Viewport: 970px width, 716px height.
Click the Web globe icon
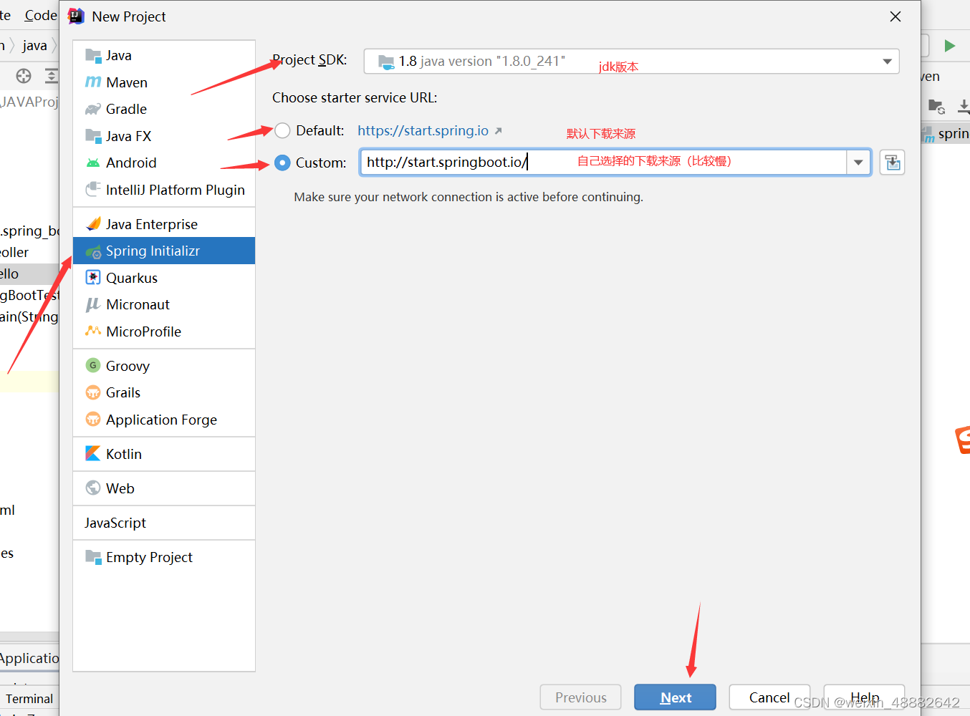coord(93,488)
